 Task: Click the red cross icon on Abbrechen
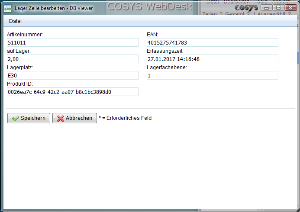coord(61,118)
